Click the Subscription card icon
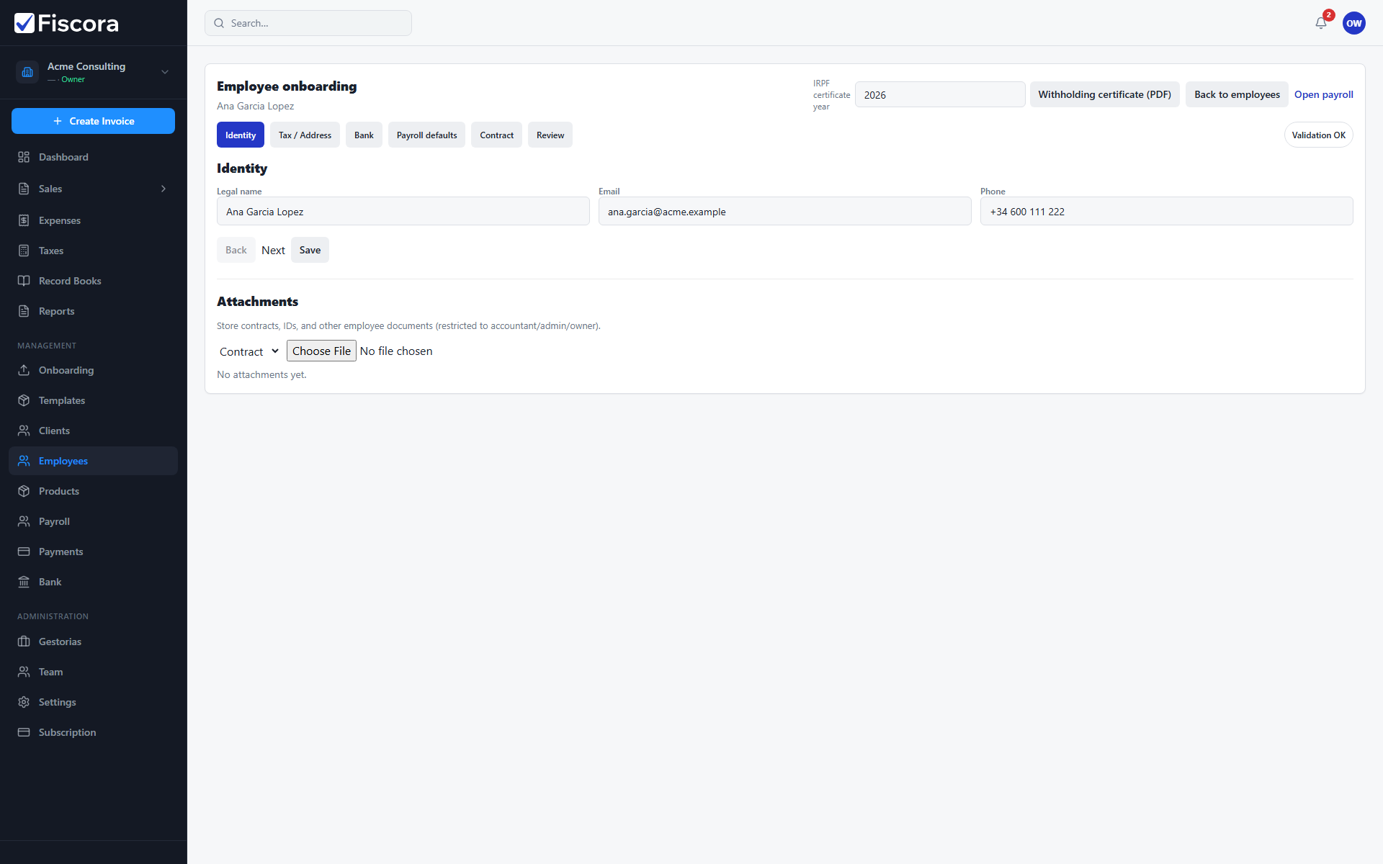The width and height of the screenshot is (1383, 864). click(24, 732)
